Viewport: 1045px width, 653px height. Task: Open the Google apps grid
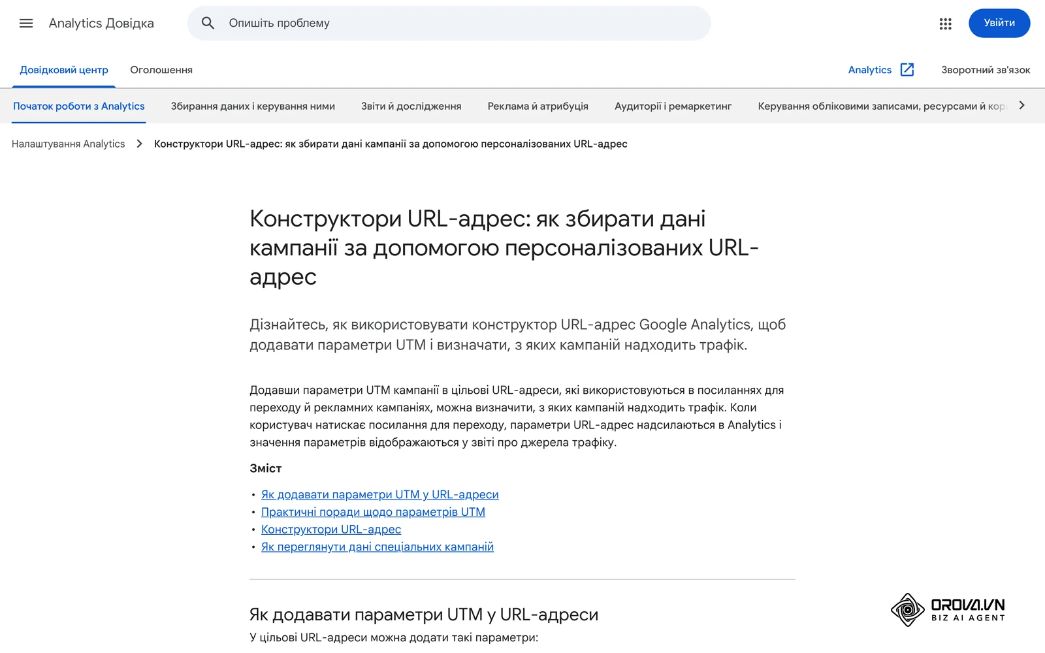click(x=945, y=24)
